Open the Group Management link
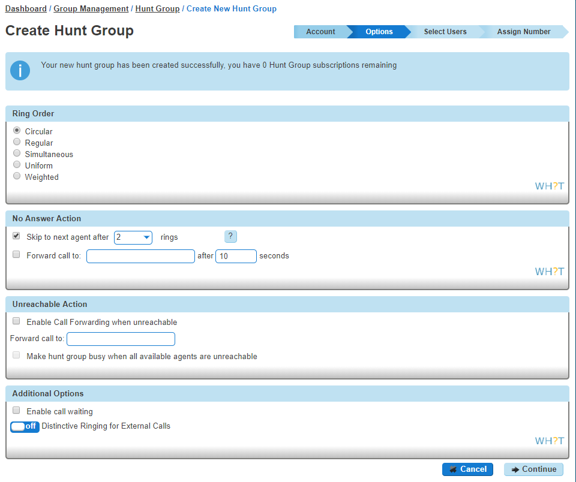 tap(91, 8)
